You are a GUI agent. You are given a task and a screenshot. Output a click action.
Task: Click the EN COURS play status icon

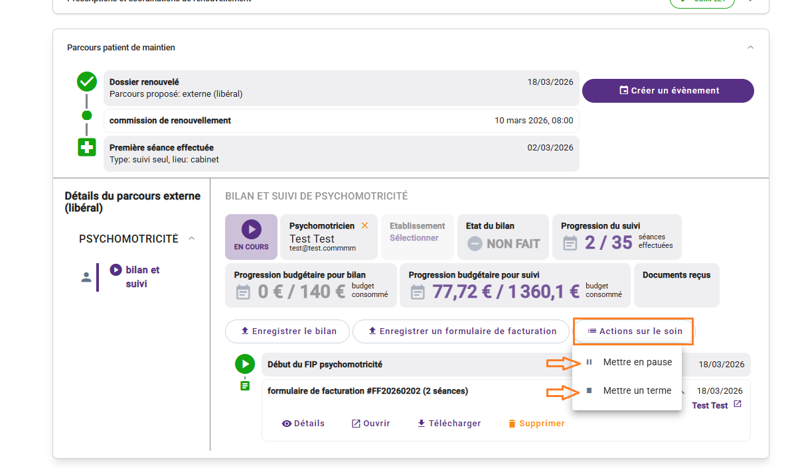click(x=251, y=230)
